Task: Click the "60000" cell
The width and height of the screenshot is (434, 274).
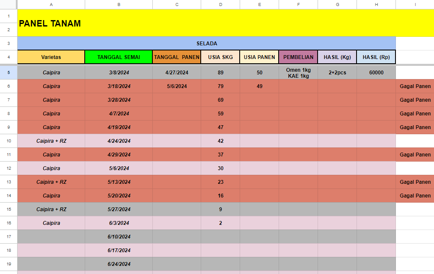Action: (x=376, y=73)
